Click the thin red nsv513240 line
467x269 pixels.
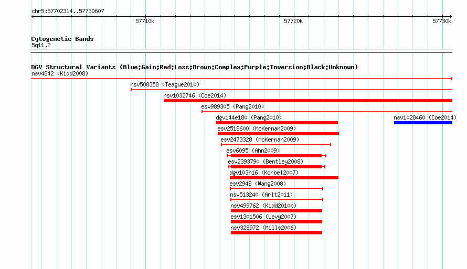point(277,200)
